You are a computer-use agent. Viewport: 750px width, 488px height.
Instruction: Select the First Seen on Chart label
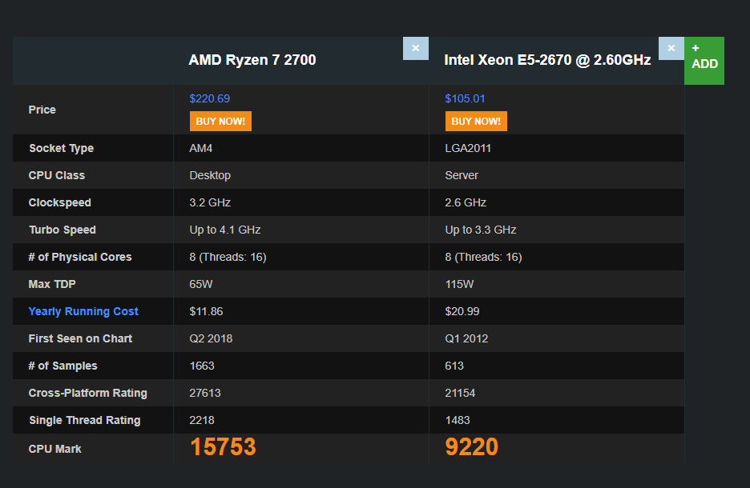click(80, 339)
